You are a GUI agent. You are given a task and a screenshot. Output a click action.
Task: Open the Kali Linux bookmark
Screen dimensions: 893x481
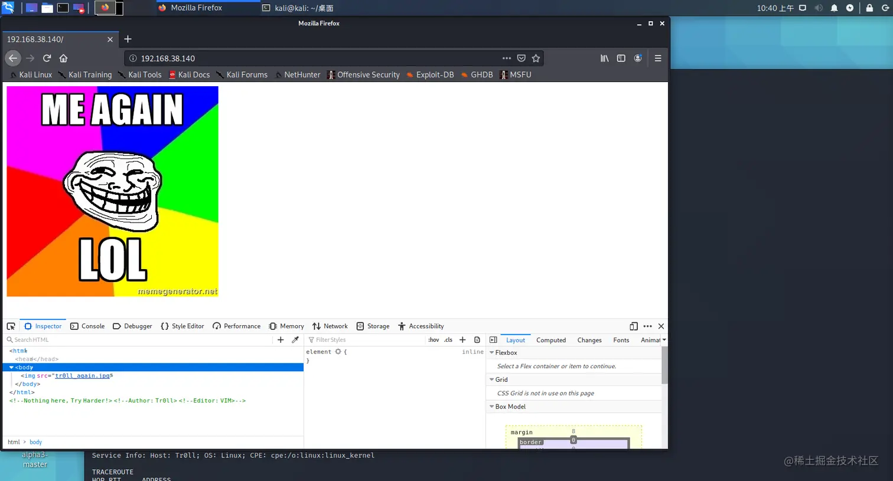[31, 74]
